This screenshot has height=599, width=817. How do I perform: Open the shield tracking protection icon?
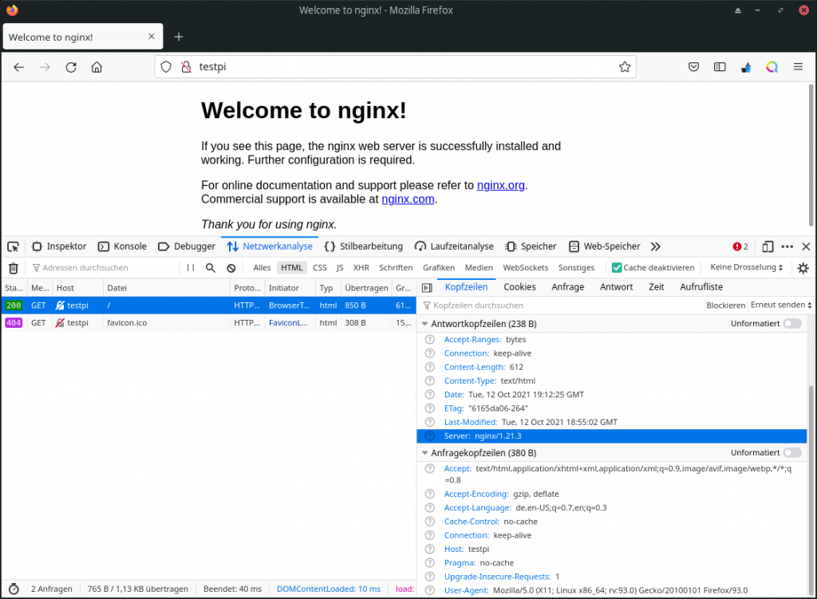166,67
